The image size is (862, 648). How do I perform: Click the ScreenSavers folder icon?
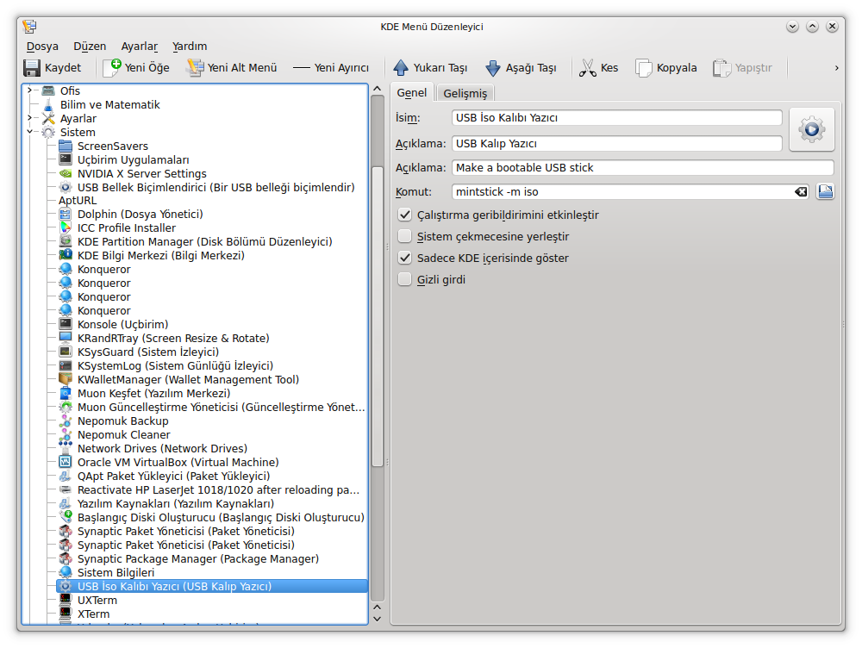[66, 146]
